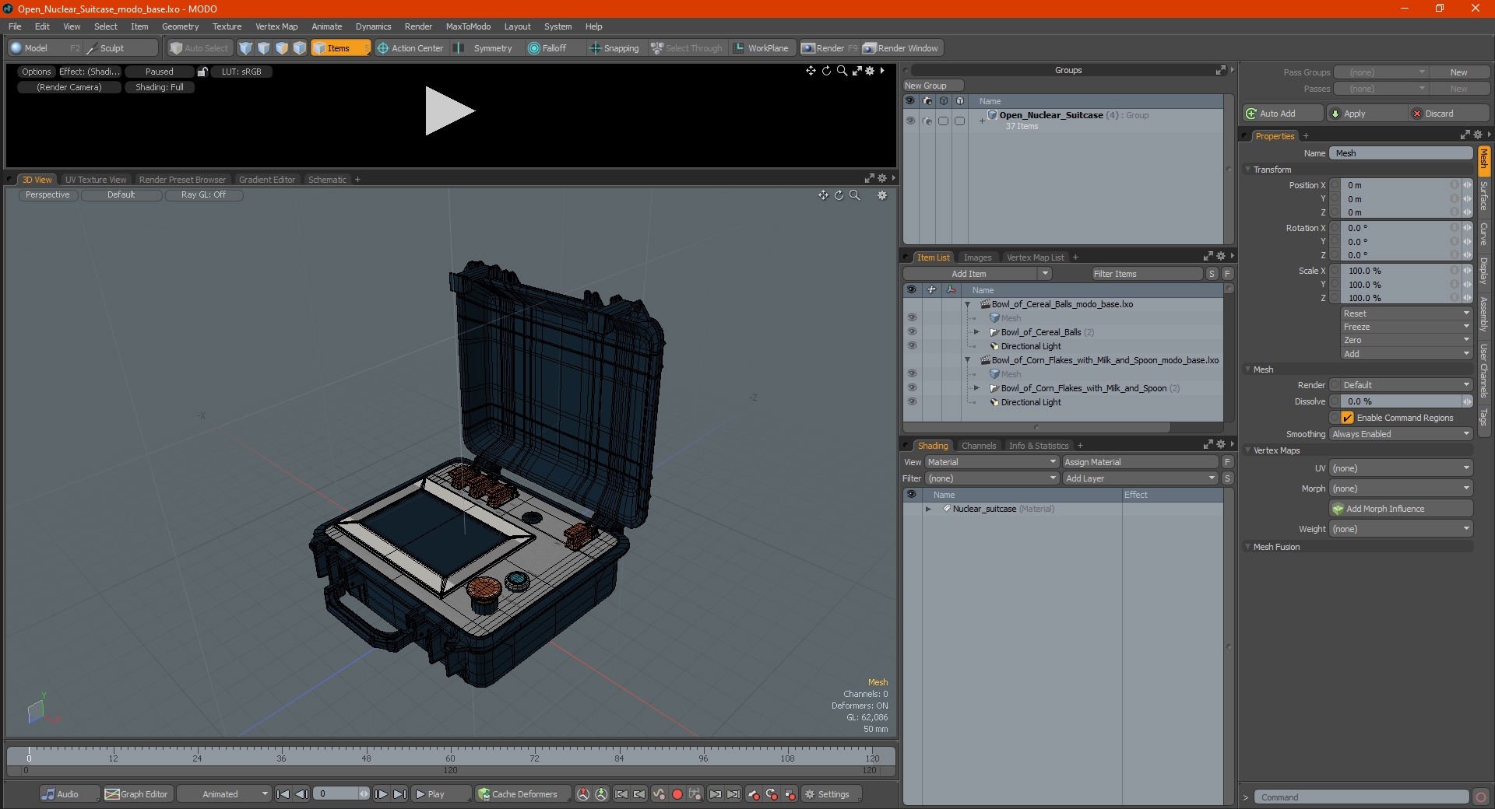Image resolution: width=1495 pixels, height=809 pixels.
Task: Step back one frame
Action: (302, 794)
